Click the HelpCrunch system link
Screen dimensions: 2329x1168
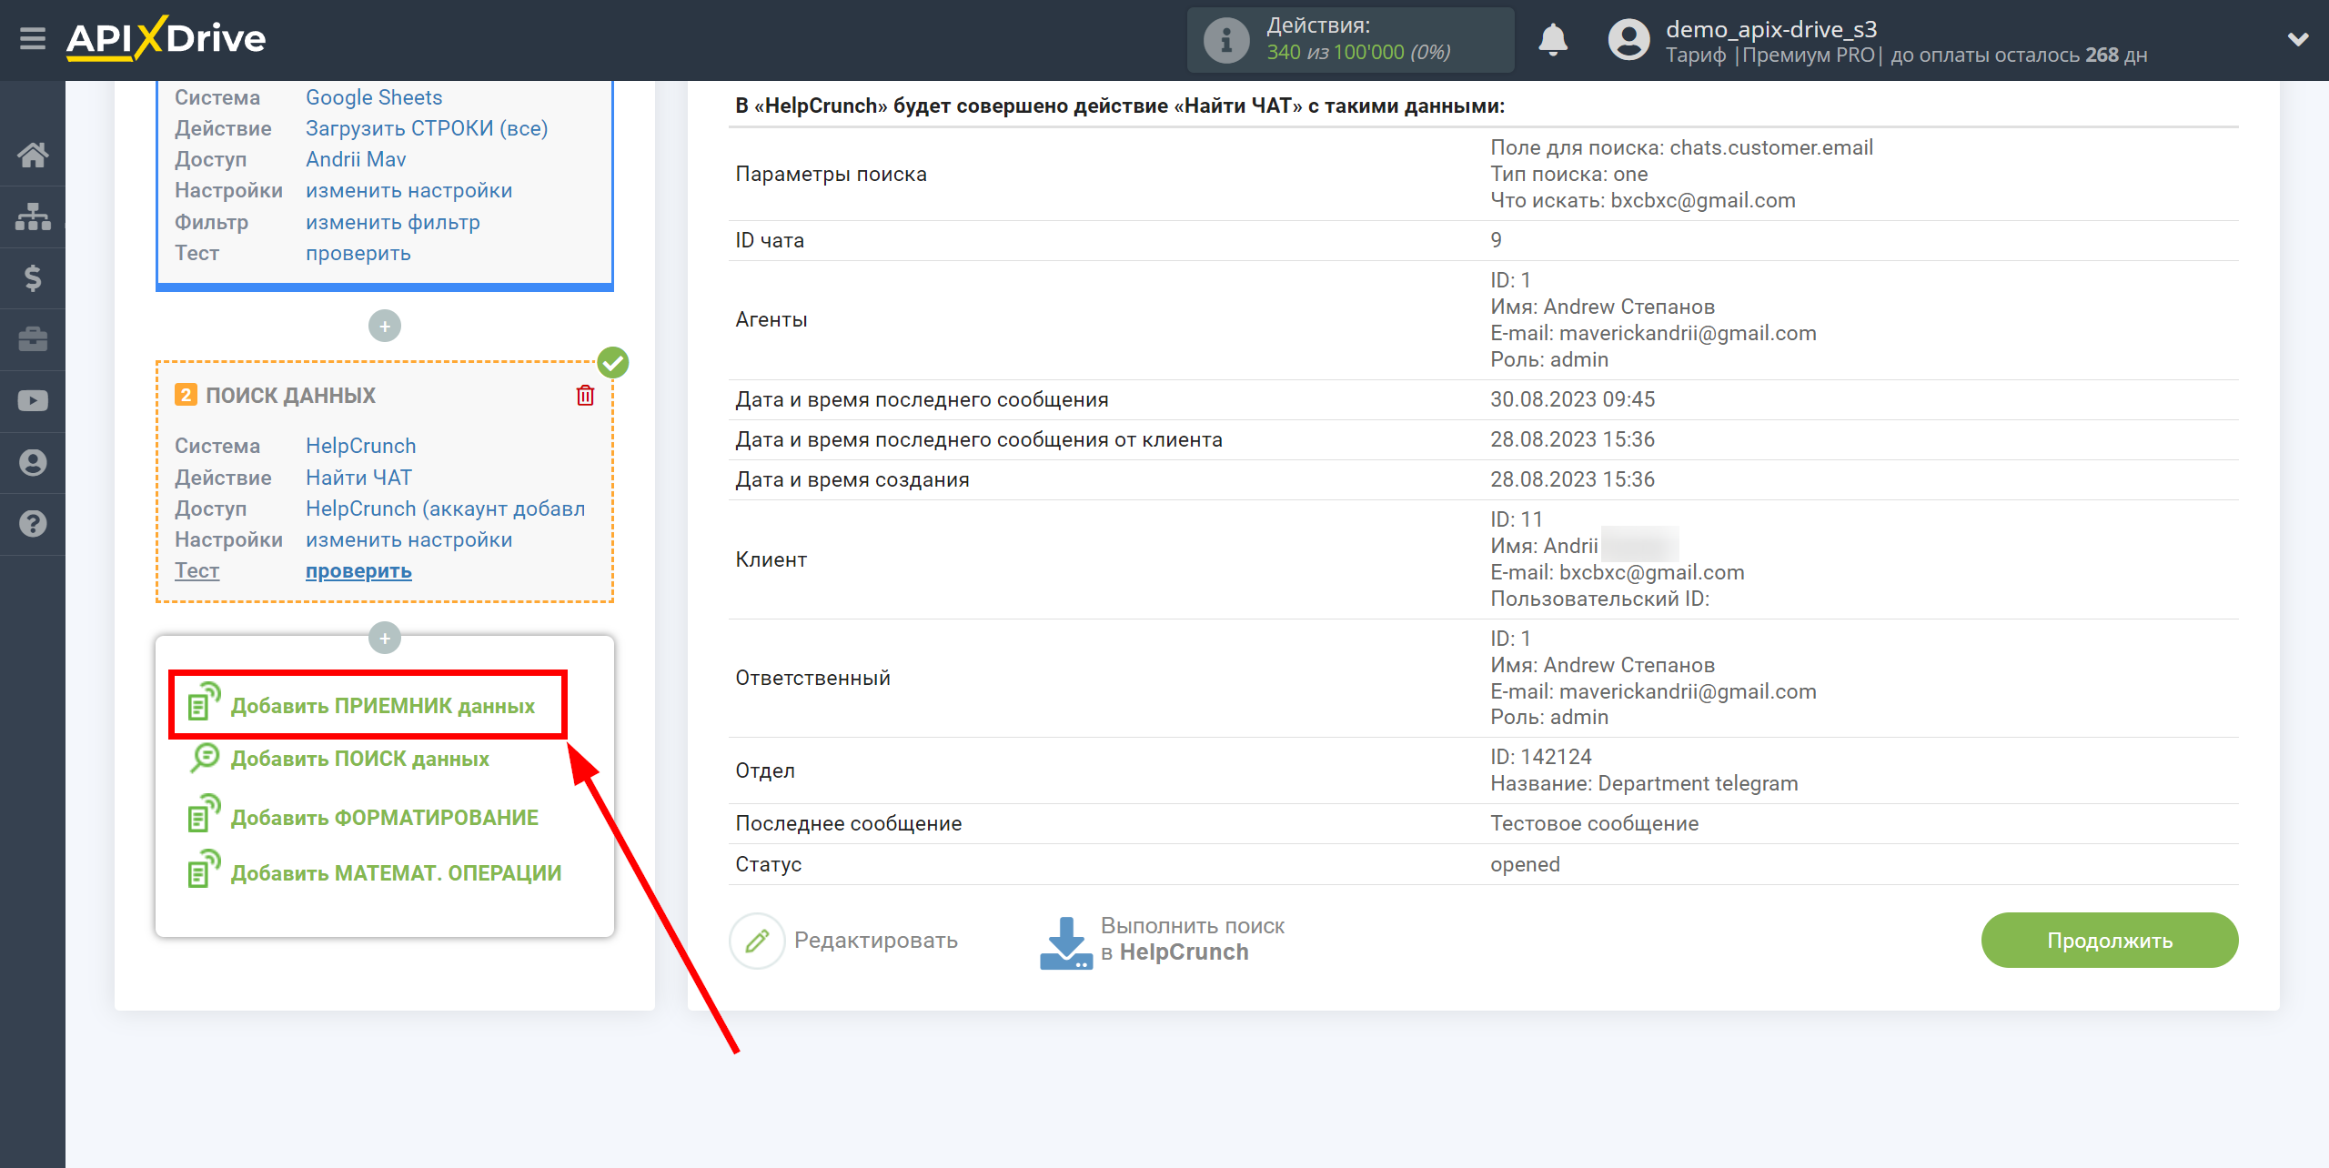coord(361,446)
